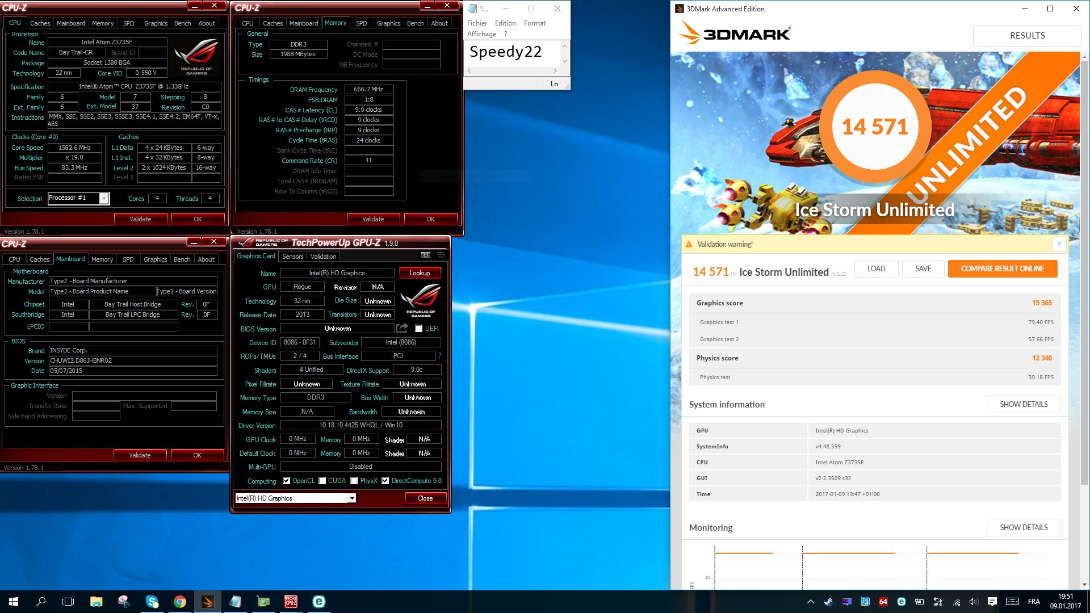Open File Explorer from the taskbar
Viewport: 1090px width, 613px height.
97,602
